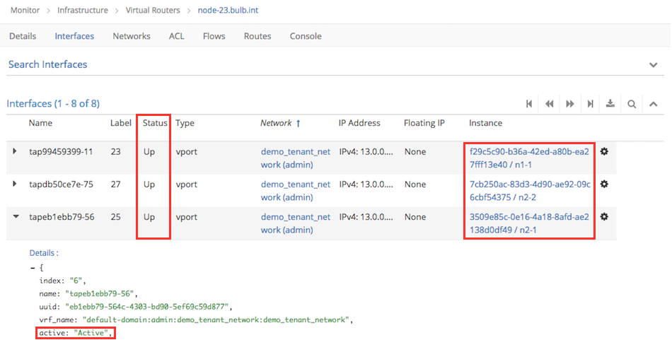Viewport: 672px width, 340px height.
Task: Sort by the Instance column header
Action: pyautogui.click(x=485, y=123)
